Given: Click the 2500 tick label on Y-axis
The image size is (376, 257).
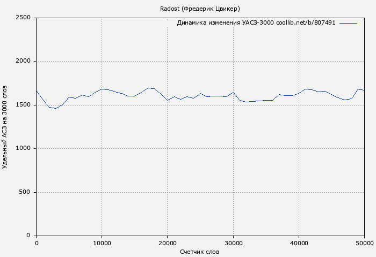Looking at the screenshot, I should [24, 18].
